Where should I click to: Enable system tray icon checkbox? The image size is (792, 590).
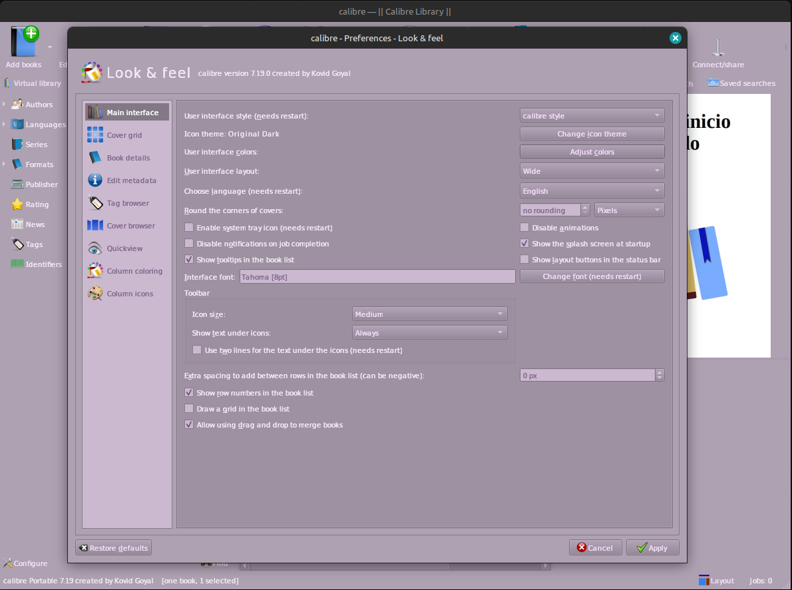pyautogui.click(x=189, y=228)
